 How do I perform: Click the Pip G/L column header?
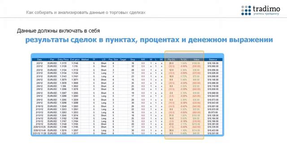pos(171,59)
